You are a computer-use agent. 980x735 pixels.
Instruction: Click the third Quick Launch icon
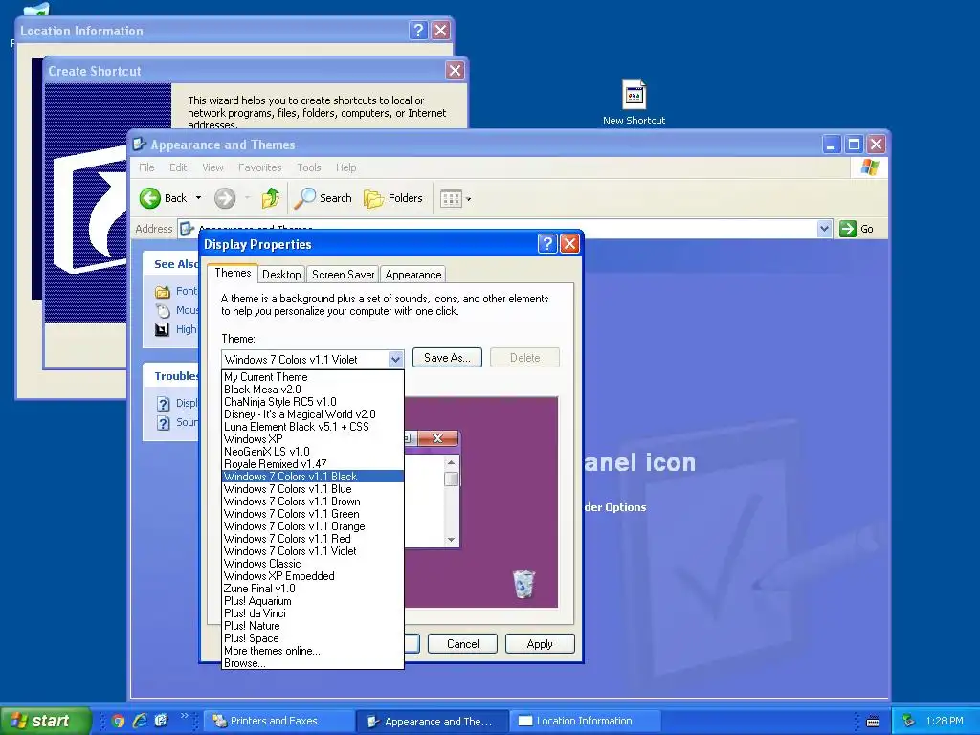point(161,721)
